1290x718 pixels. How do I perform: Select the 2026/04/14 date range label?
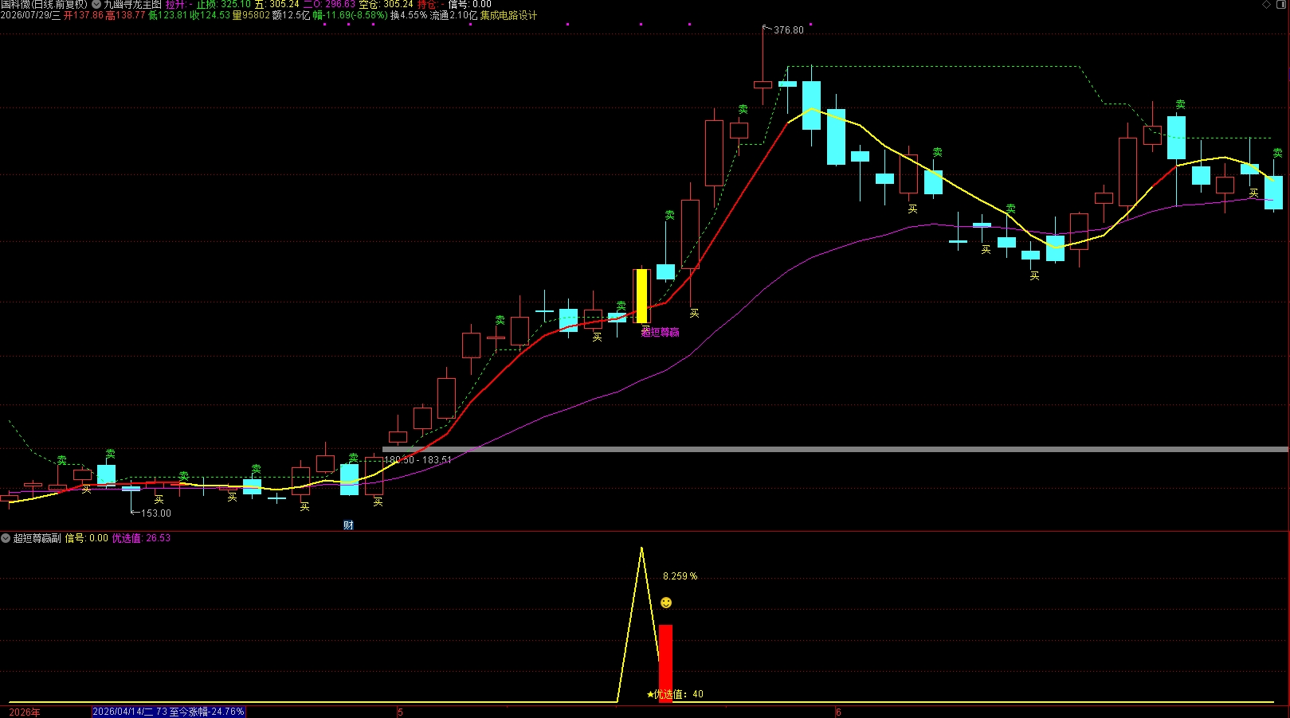tap(169, 712)
